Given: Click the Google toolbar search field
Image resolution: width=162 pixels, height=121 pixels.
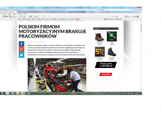Looking at the screenshot, I should click(120, 16).
